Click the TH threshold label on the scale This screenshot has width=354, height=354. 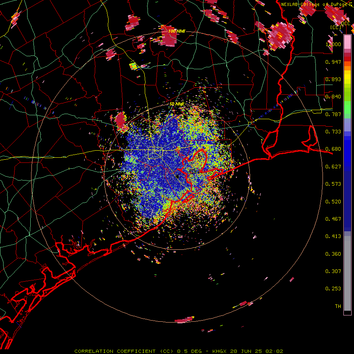pyautogui.click(x=338, y=306)
